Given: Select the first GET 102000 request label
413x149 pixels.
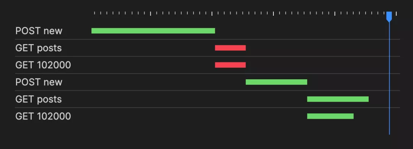Looking at the screenshot, I should (43, 65).
